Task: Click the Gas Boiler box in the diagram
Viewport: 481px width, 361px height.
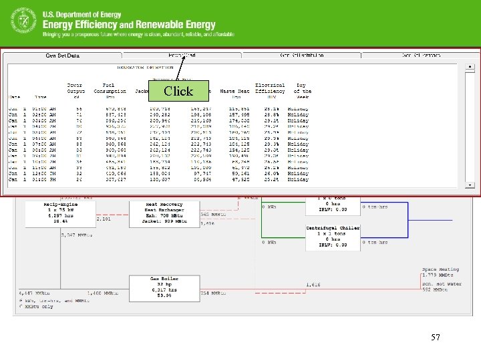Action: click(x=164, y=289)
